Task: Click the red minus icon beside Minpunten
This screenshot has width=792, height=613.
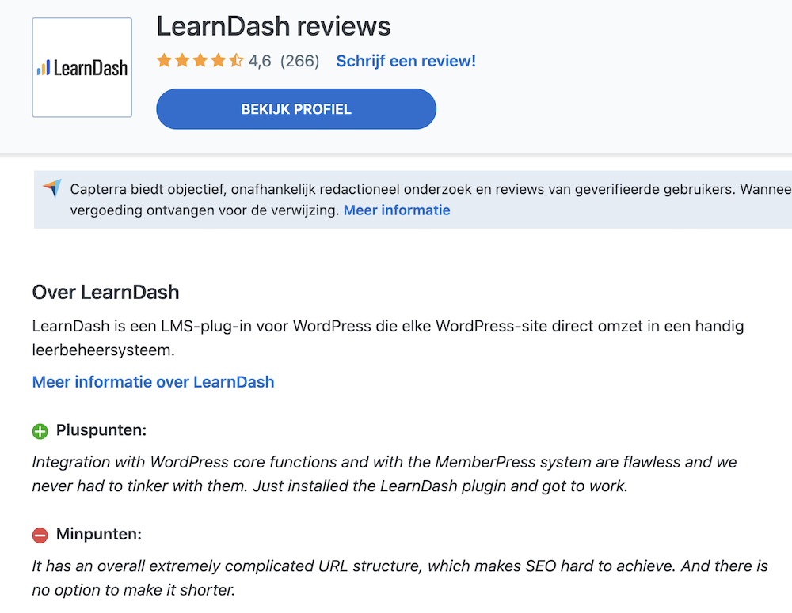Action: [x=40, y=535]
